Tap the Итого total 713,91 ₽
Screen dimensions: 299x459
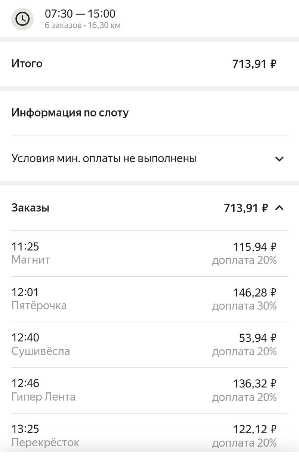tap(254, 64)
